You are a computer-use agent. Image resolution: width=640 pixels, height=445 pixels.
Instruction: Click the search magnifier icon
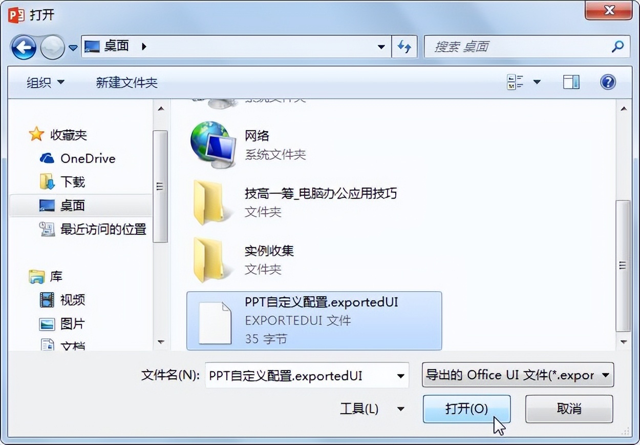618,47
